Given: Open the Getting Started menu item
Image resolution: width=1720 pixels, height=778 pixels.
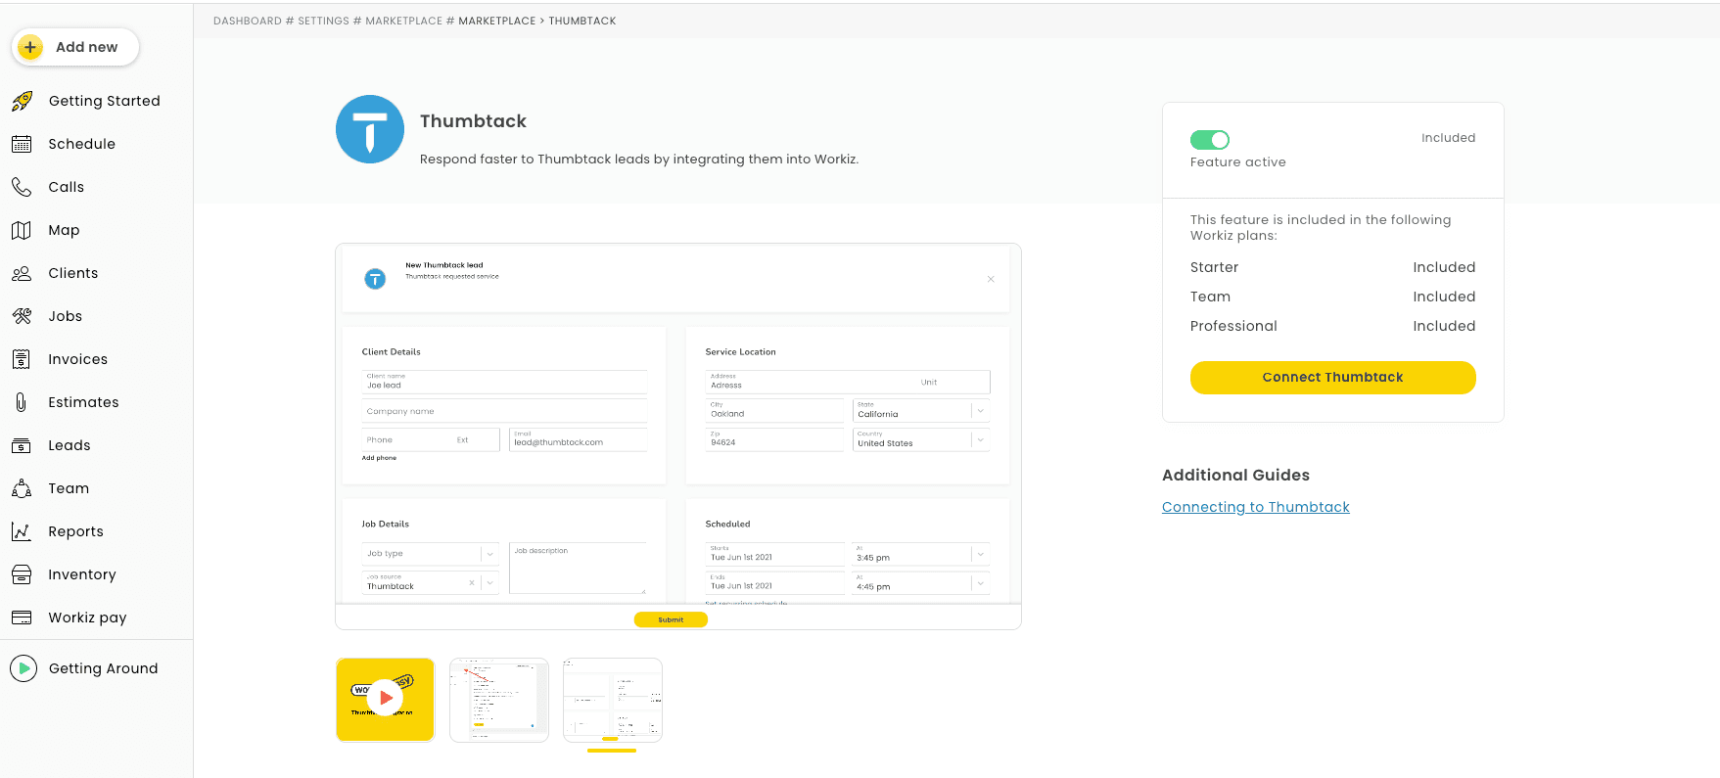Looking at the screenshot, I should pos(104,101).
